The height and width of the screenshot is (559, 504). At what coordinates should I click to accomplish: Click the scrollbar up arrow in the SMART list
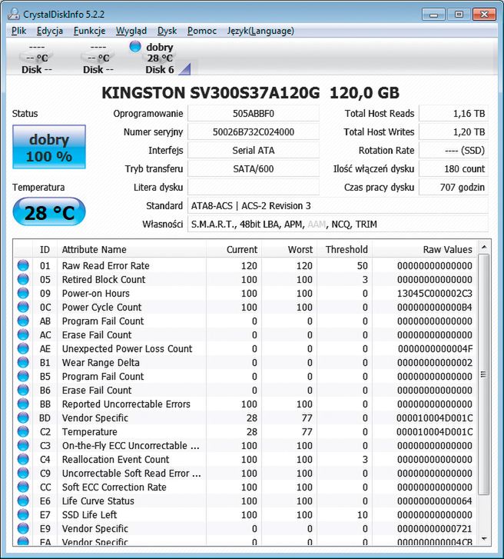click(x=484, y=247)
